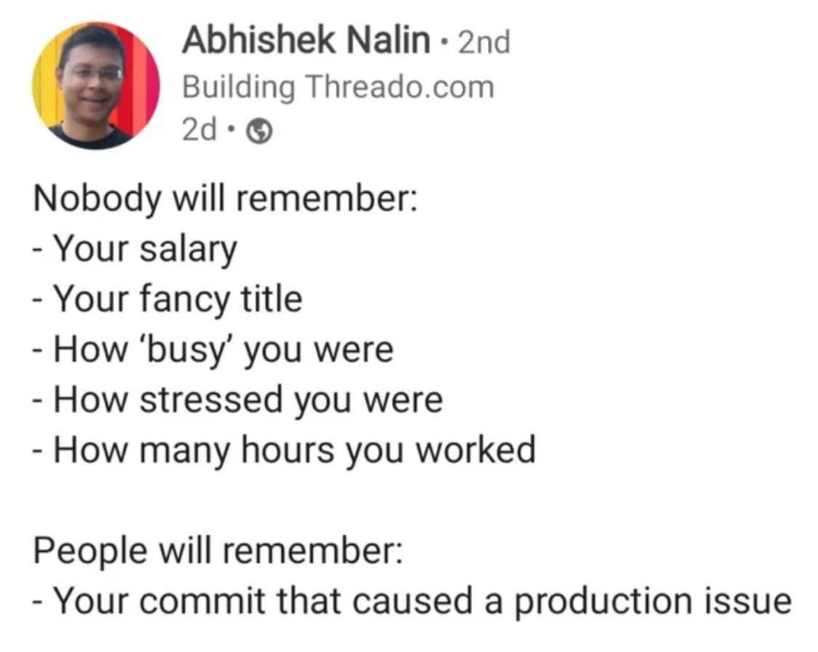
Task: Click the dot separator after the name
Action: pos(444,42)
